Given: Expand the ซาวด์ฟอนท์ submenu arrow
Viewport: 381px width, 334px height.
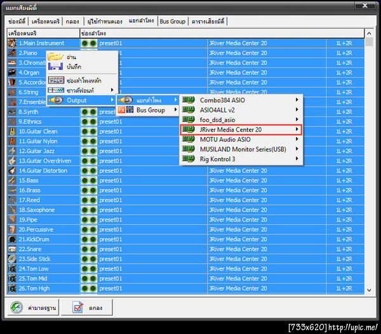Looking at the screenshot, I should point(112,90).
